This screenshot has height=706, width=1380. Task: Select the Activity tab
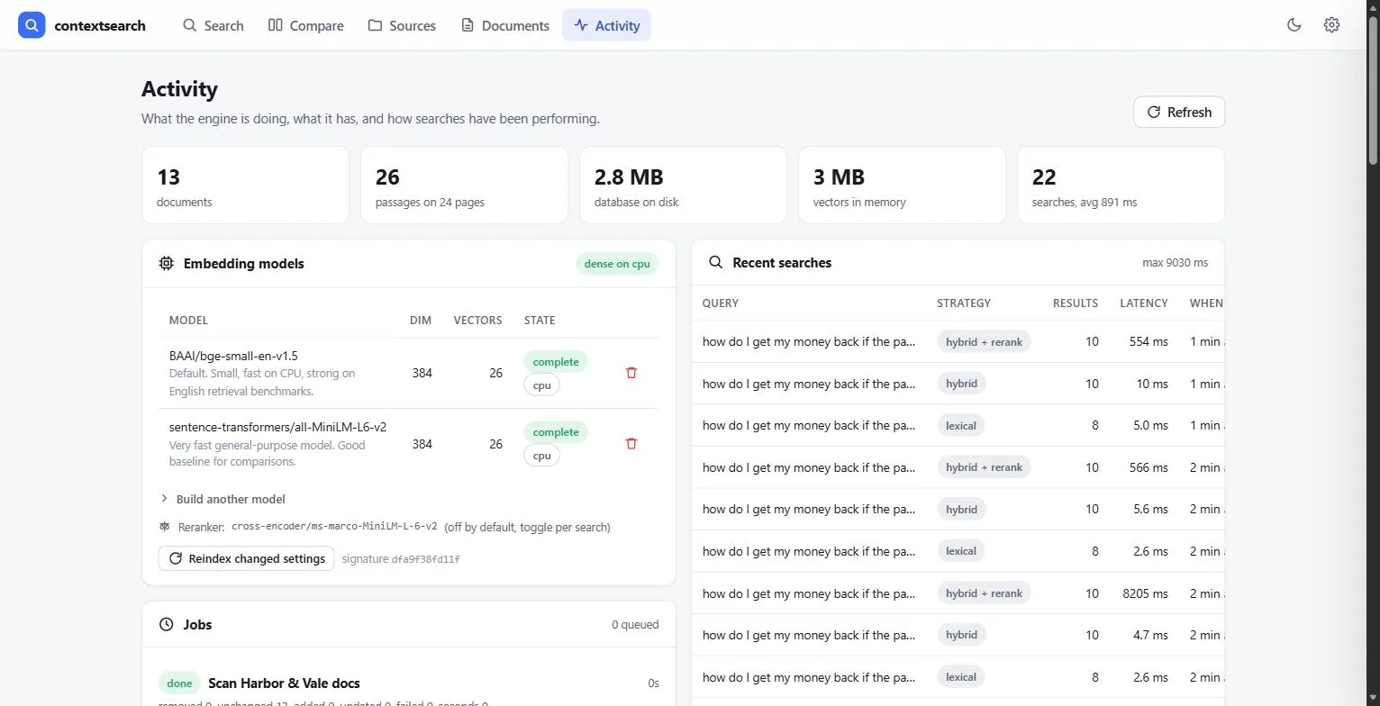click(x=606, y=25)
